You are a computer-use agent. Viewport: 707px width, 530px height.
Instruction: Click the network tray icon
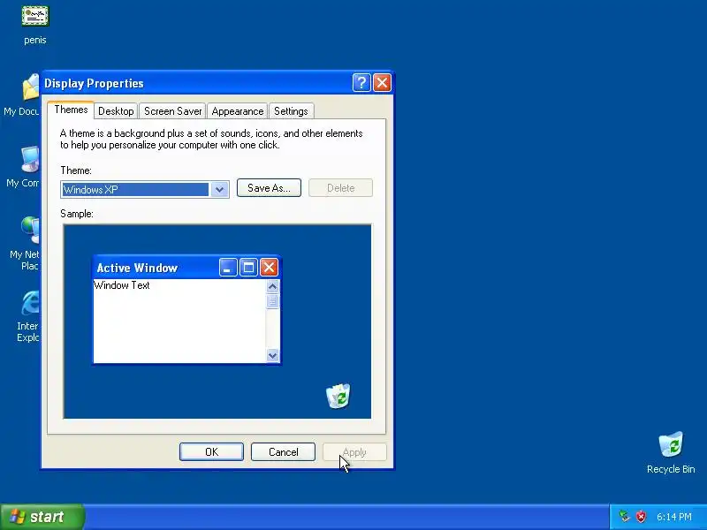[624, 516]
